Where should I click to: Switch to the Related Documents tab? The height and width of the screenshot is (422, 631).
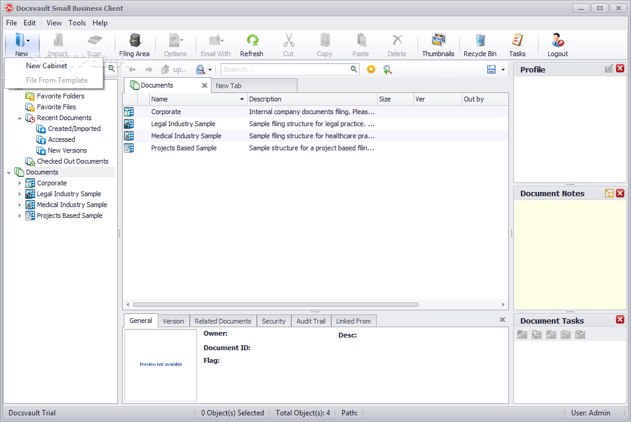click(223, 321)
